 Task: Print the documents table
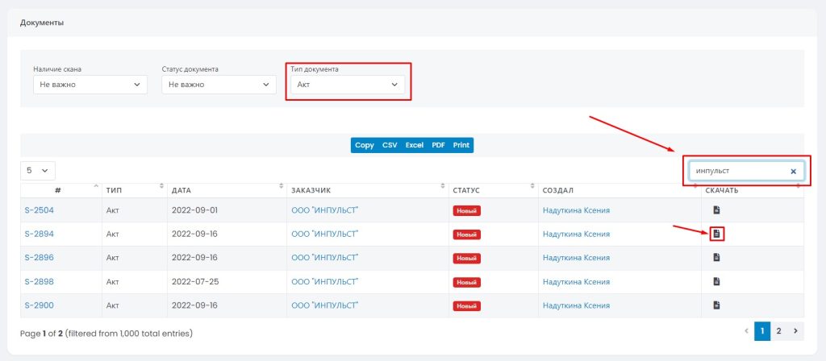click(x=461, y=145)
